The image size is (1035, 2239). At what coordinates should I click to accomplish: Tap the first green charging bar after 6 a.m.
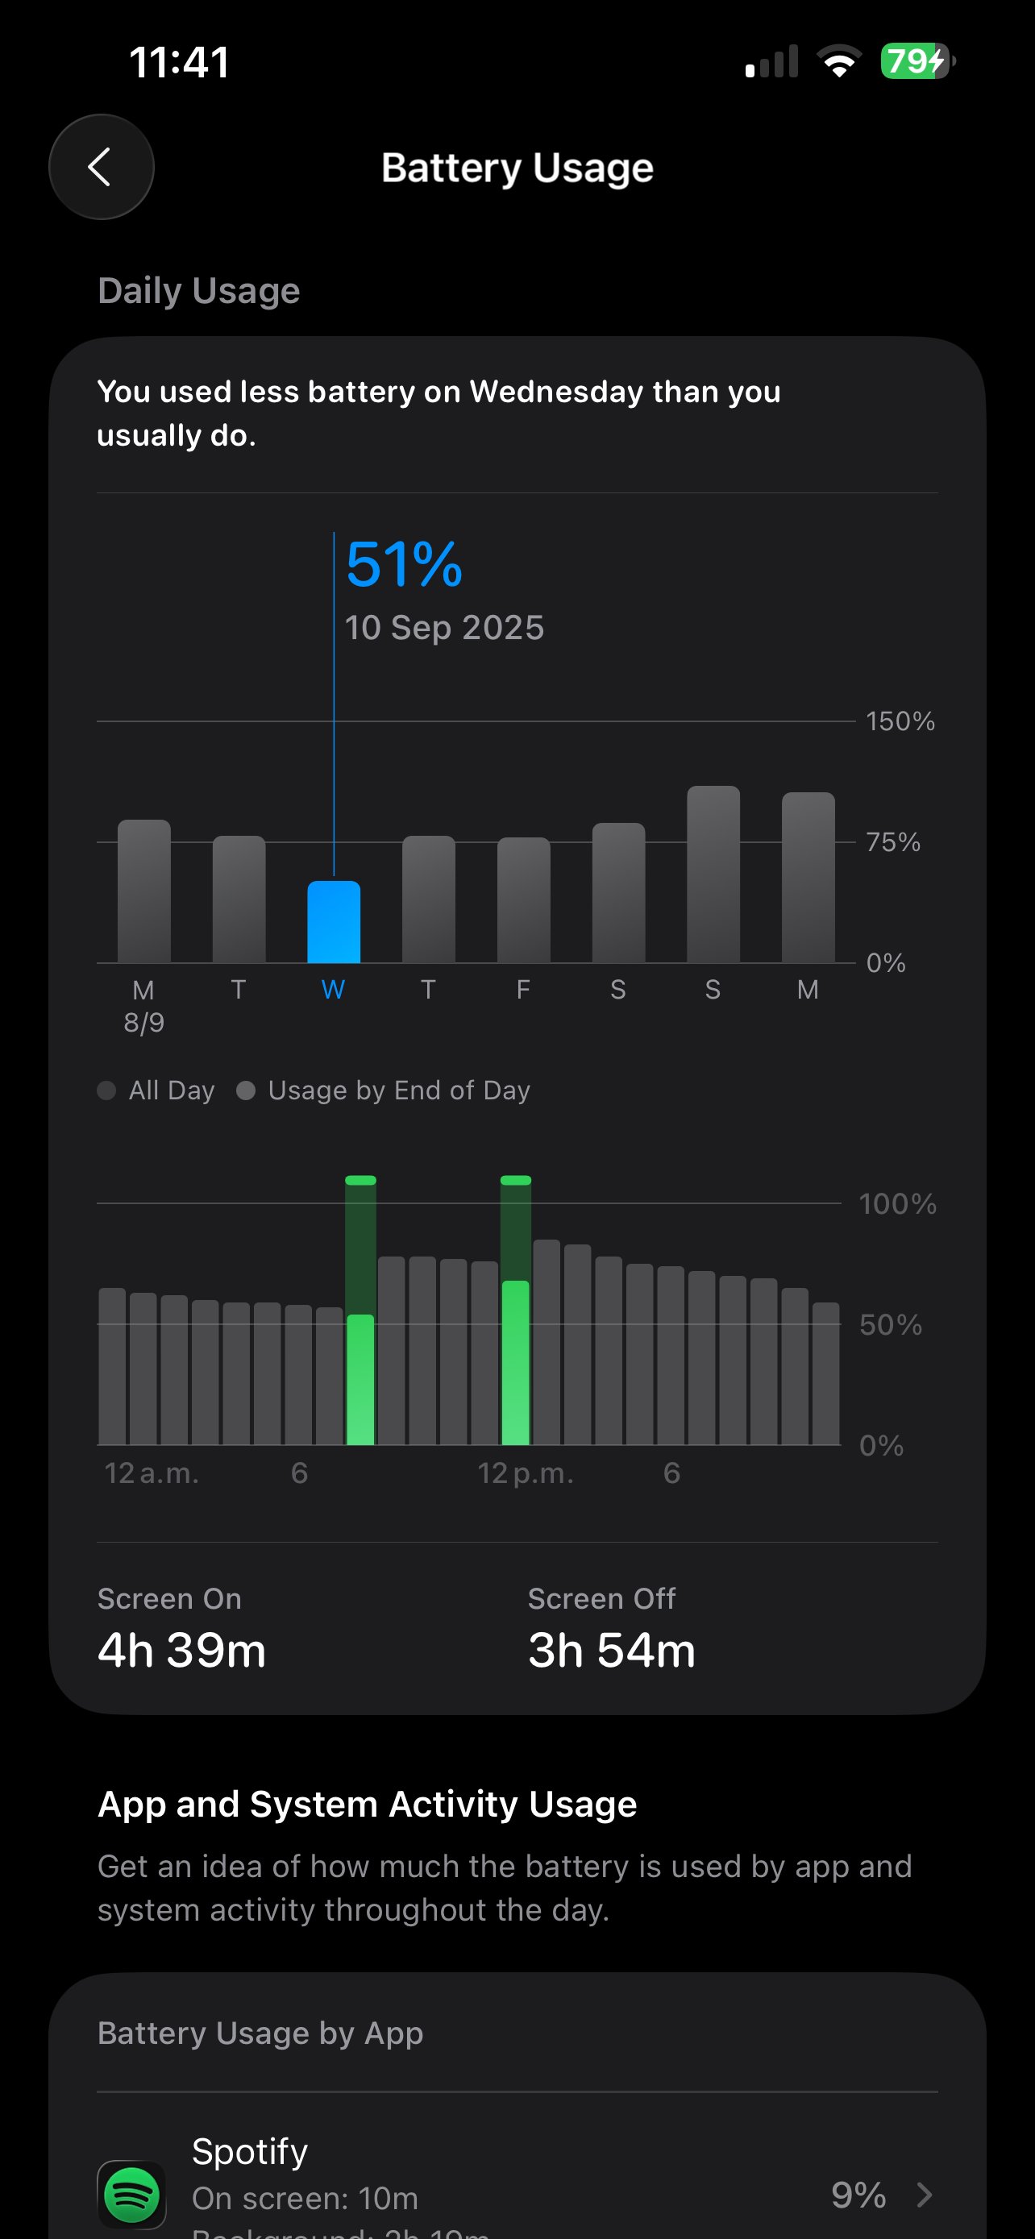pyautogui.click(x=360, y=1377)
